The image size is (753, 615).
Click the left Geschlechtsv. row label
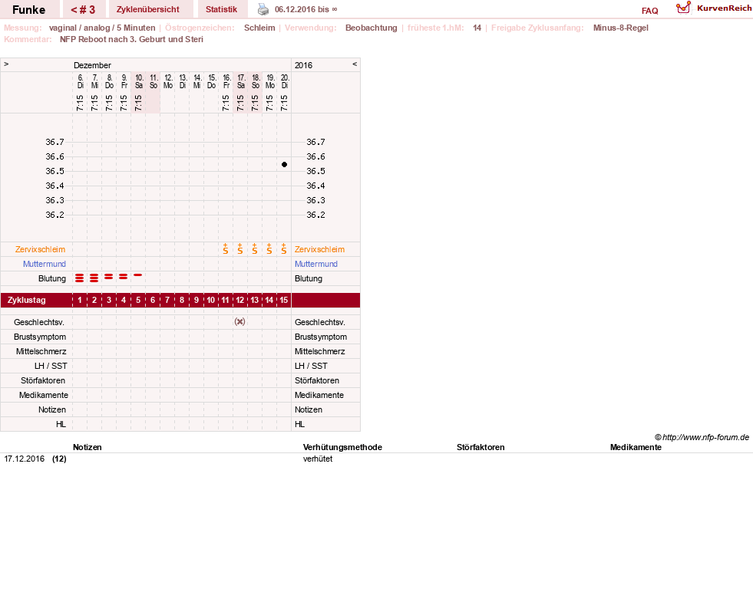click(39, 322)
